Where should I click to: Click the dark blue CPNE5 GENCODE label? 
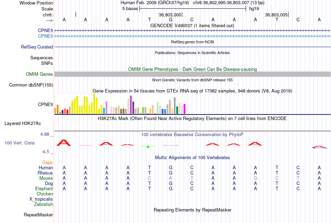45,30
